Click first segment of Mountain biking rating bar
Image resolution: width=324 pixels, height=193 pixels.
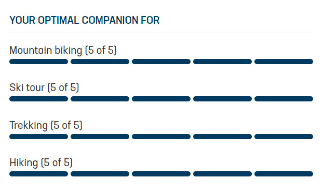click(38, 62)
